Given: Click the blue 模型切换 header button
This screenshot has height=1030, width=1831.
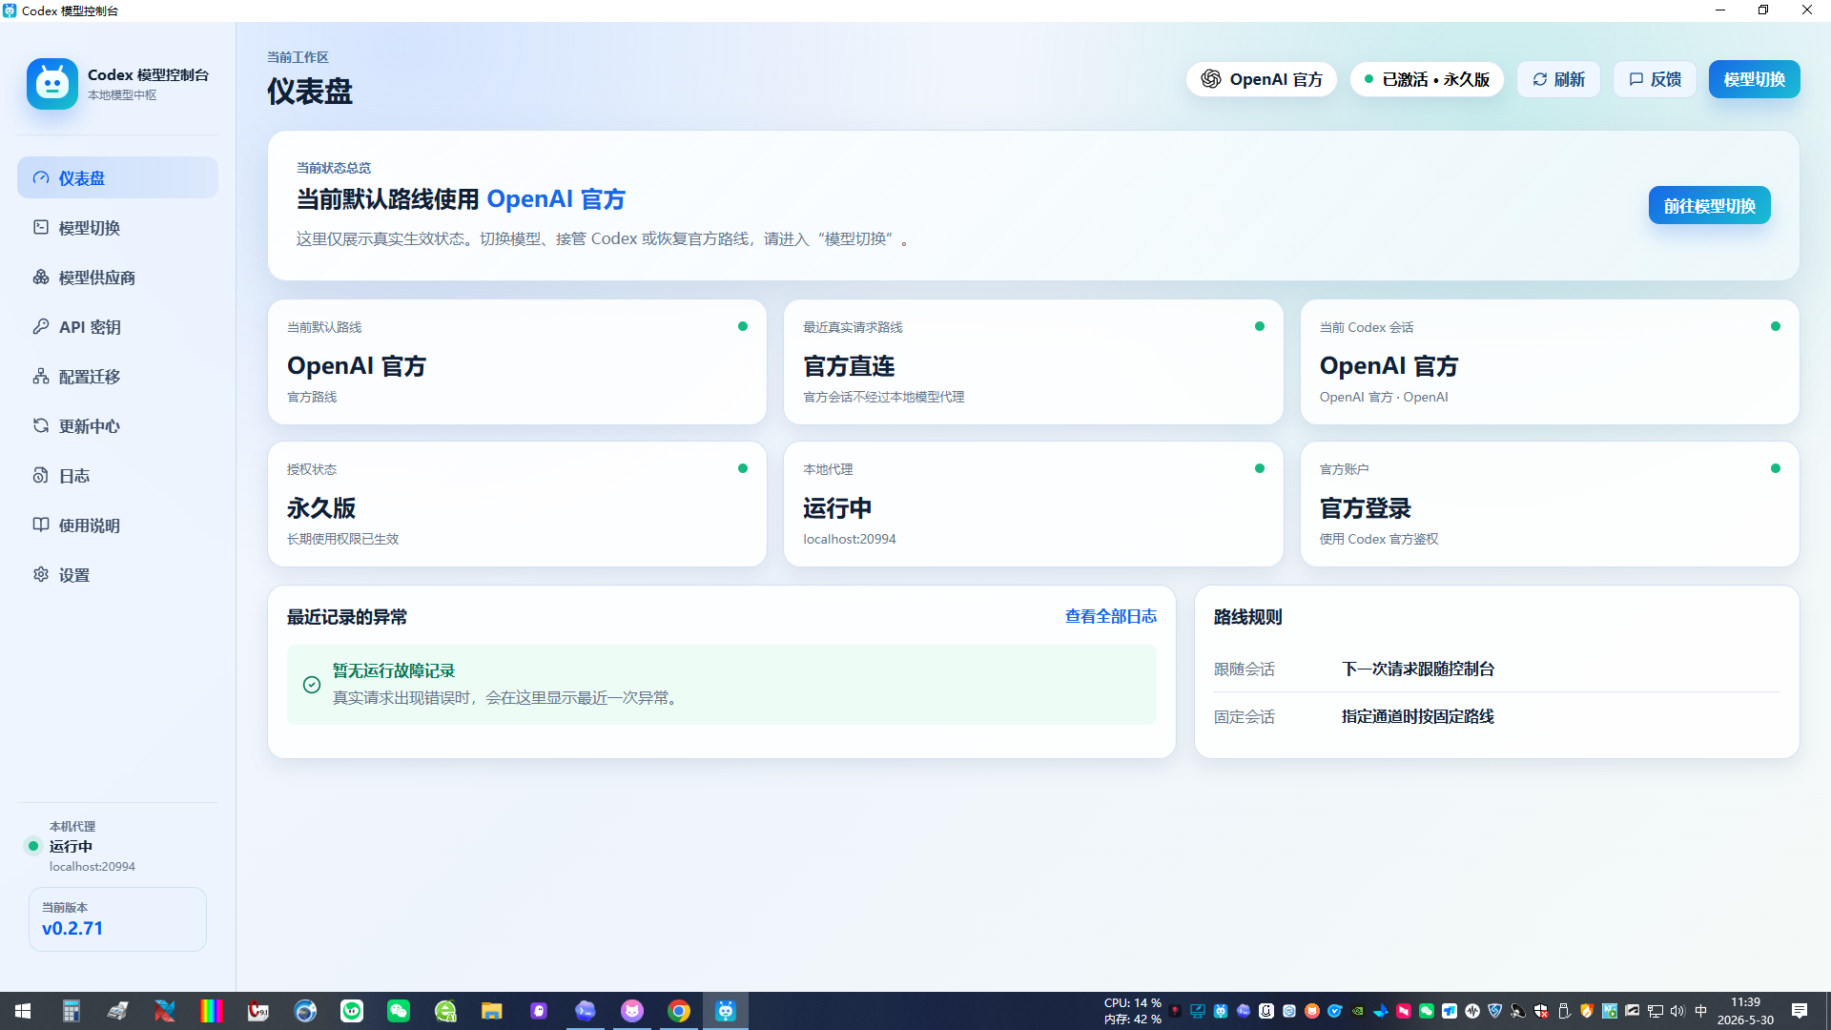Looking at the screenshot, I should point(1754,79).
